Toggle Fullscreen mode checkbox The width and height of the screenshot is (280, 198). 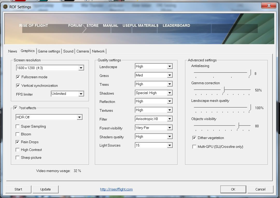click(x=18, y=77)
